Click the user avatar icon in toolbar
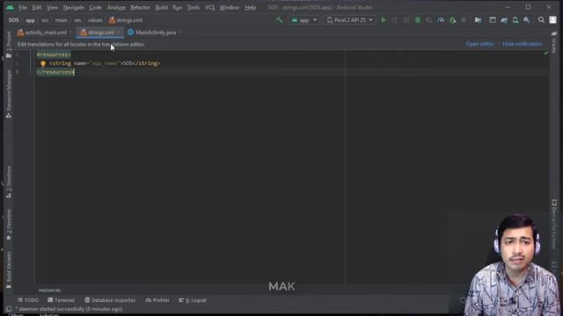Image resolution: width=563 pixels, height=316 pixels. [x=552, y=20]
